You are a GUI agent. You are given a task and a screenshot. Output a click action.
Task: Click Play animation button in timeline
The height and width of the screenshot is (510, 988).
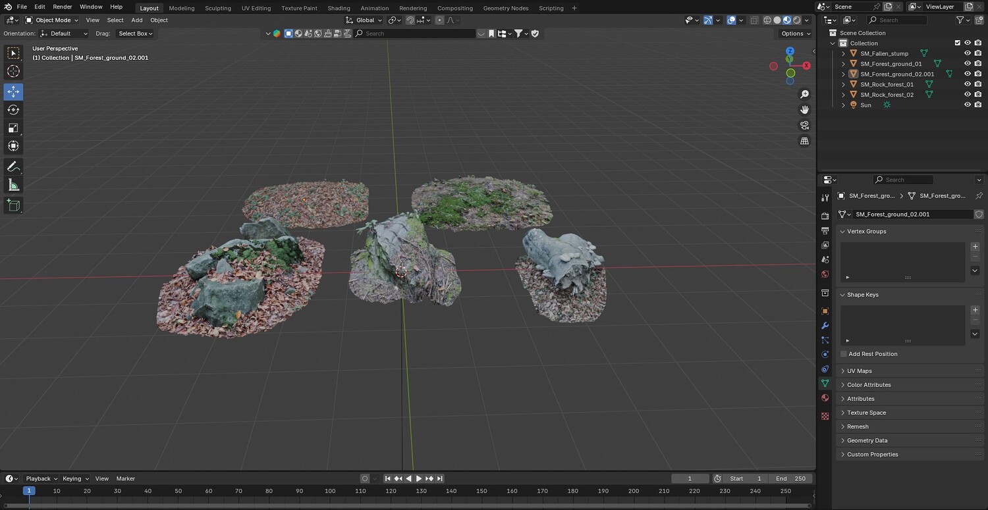(419, 478)
